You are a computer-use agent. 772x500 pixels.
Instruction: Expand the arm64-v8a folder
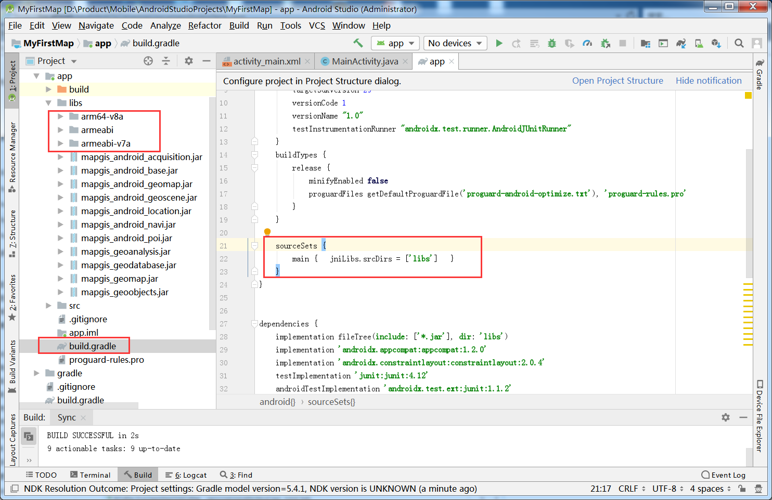[x=60, y=116]
